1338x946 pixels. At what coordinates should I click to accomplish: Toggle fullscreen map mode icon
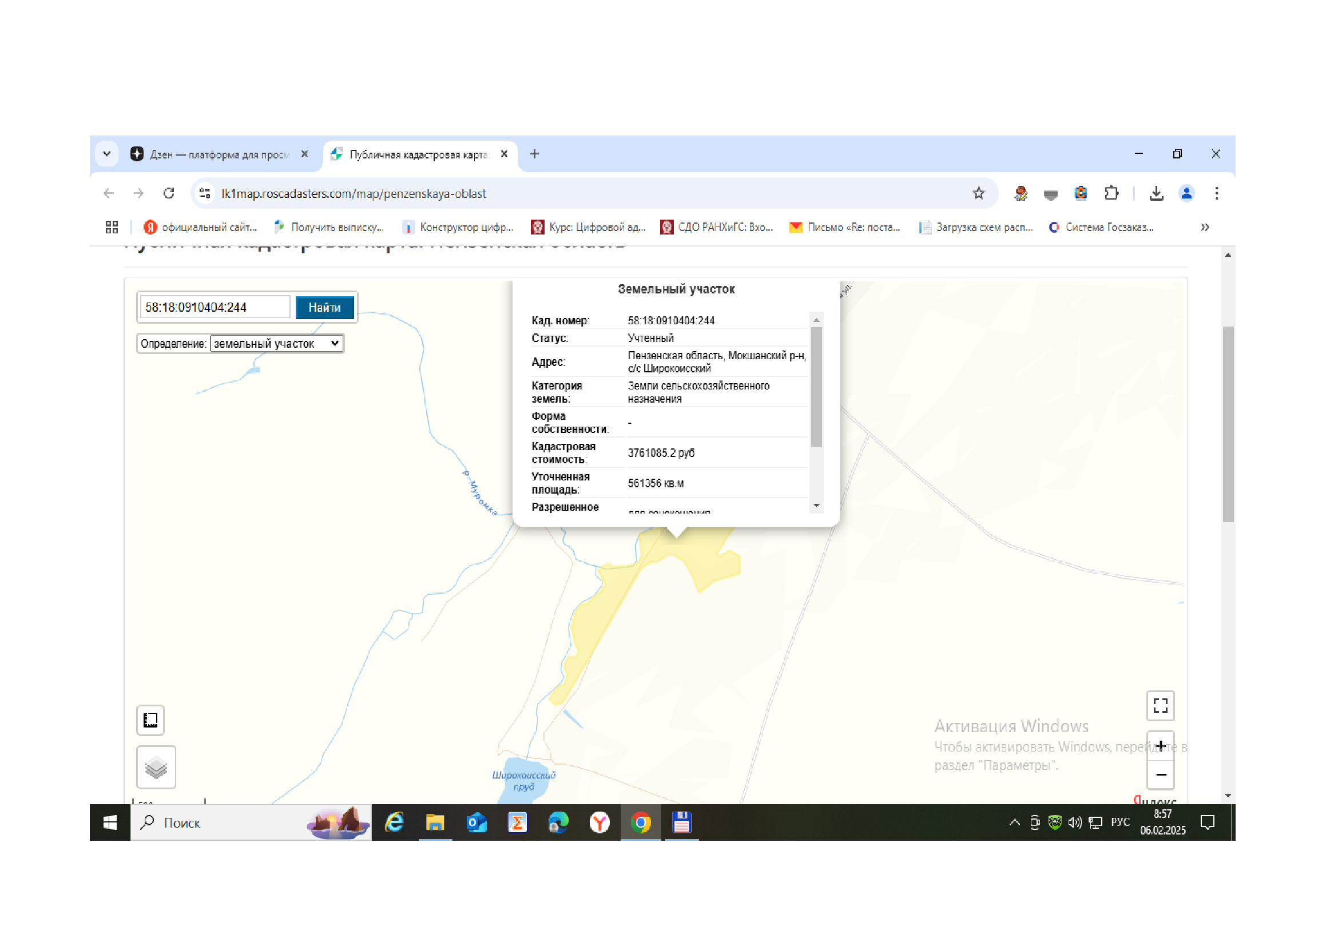point(1160,706)
